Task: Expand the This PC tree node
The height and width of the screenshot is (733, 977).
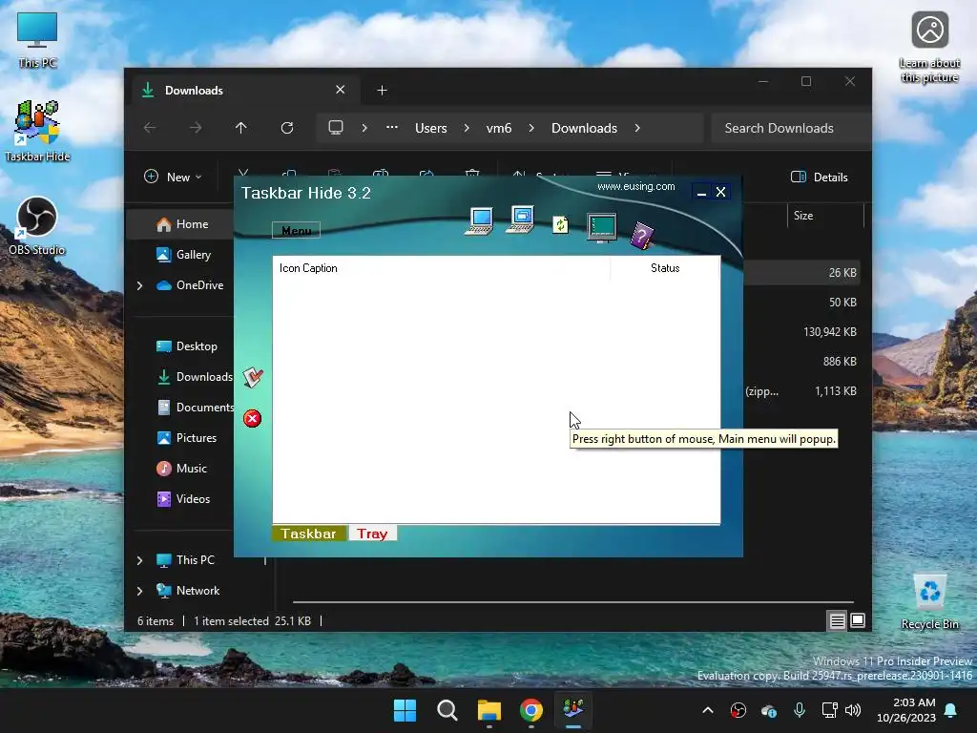Action: pos(139,560)
